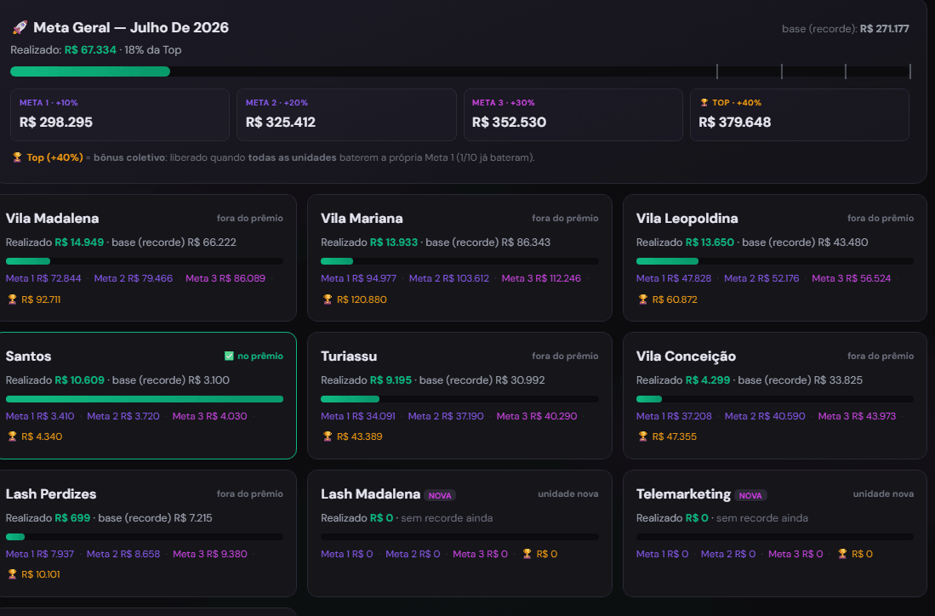Click the Meta Geral green progress bar
The width and height of the screenshot is (935, 616).
[x=90, y=71]
